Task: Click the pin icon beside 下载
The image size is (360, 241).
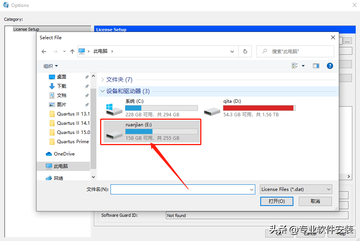Action: click(x=87, y=86)
